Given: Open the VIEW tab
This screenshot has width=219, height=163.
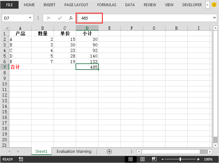Looking at the screenshot, I should pos(169,5).
